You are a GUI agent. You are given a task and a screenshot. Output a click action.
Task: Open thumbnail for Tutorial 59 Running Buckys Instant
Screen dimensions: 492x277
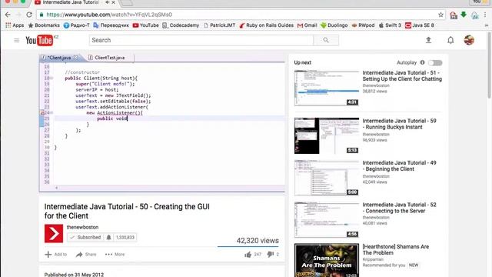point(327,135)
